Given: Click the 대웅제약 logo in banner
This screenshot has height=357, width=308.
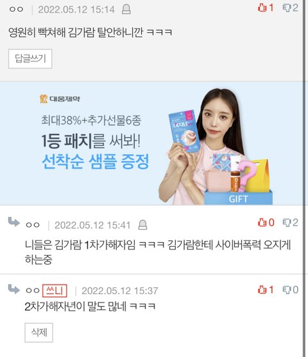Looking at the screenshot, I should 60,99.
